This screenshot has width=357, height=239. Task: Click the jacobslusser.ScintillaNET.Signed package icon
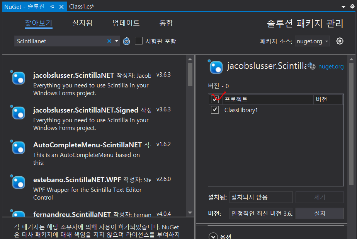pos(19,113)
